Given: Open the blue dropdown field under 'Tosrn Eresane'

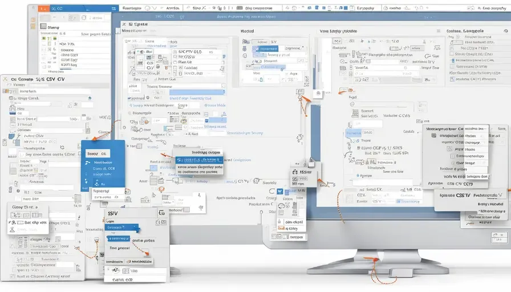Looking at the screenshot, I should point(197,92).
